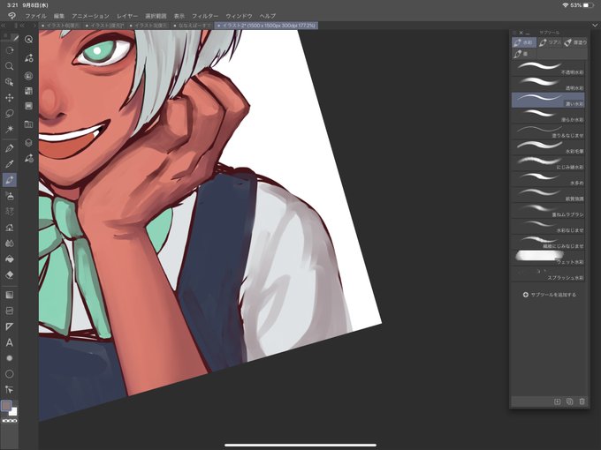601x450 pixels.
Task: Open the レイヤー menu
Action: coord(127,16)
